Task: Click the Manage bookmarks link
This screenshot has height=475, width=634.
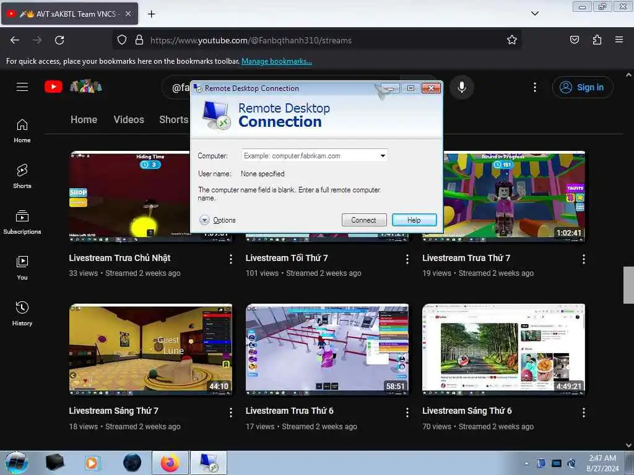Action: [x=277, y=61]
